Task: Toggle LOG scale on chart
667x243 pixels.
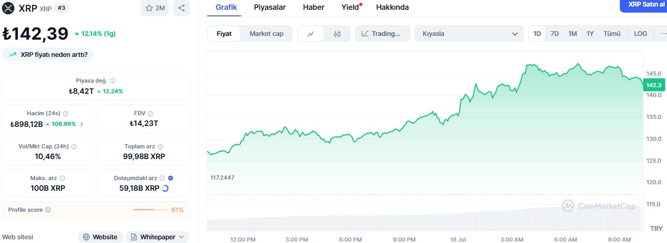Action: pos(640,34)
